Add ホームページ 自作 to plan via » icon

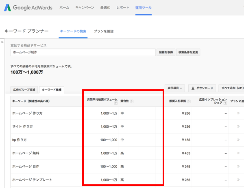click(238, 166)
